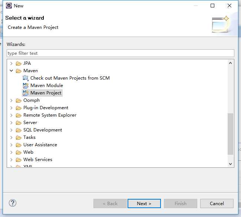Select the Maven Module wizard
This screenshot has width=241, height=217.
click(47, 85)
